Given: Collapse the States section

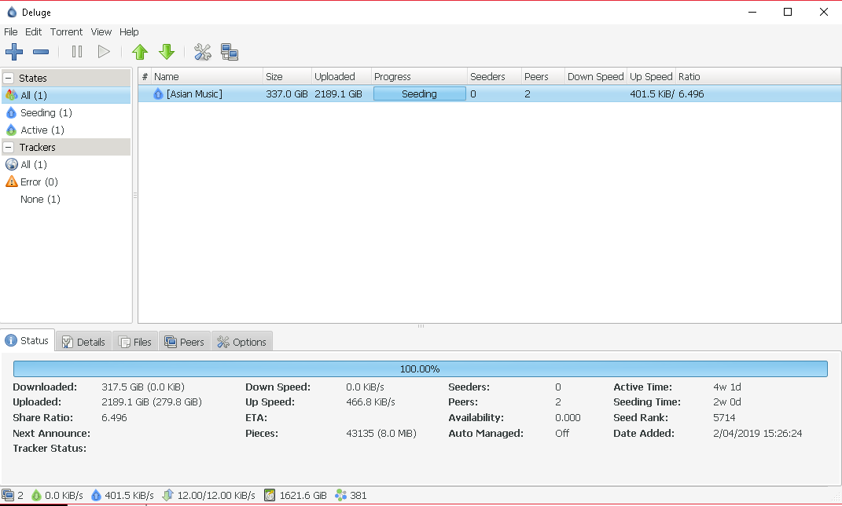Looking at the screenshot, I should 9,78.
